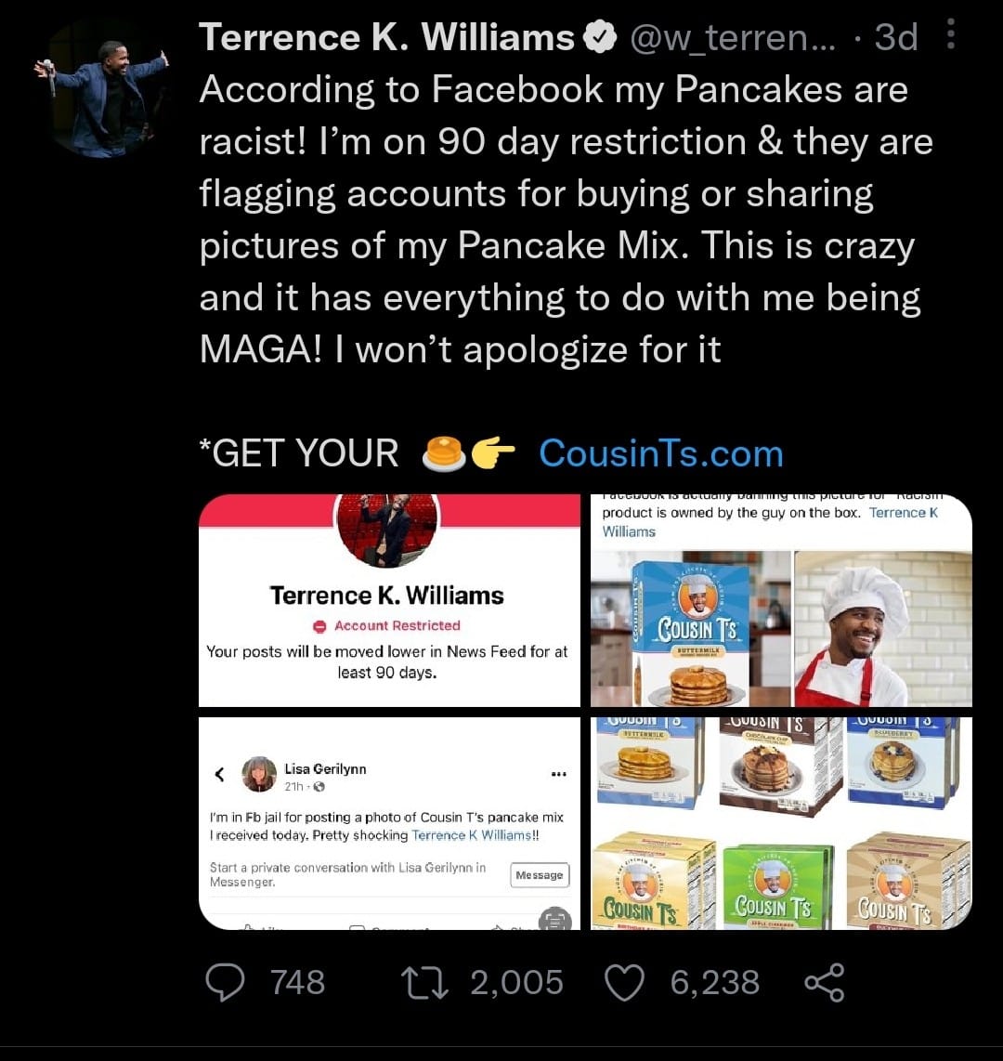Click back chevron next to Lisa Gerilynn
The height and width of the screenshot is (1061, 1003).
(220, 773)
